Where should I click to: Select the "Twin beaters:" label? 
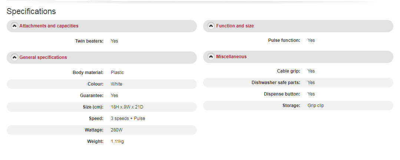(x=89, y=41)
